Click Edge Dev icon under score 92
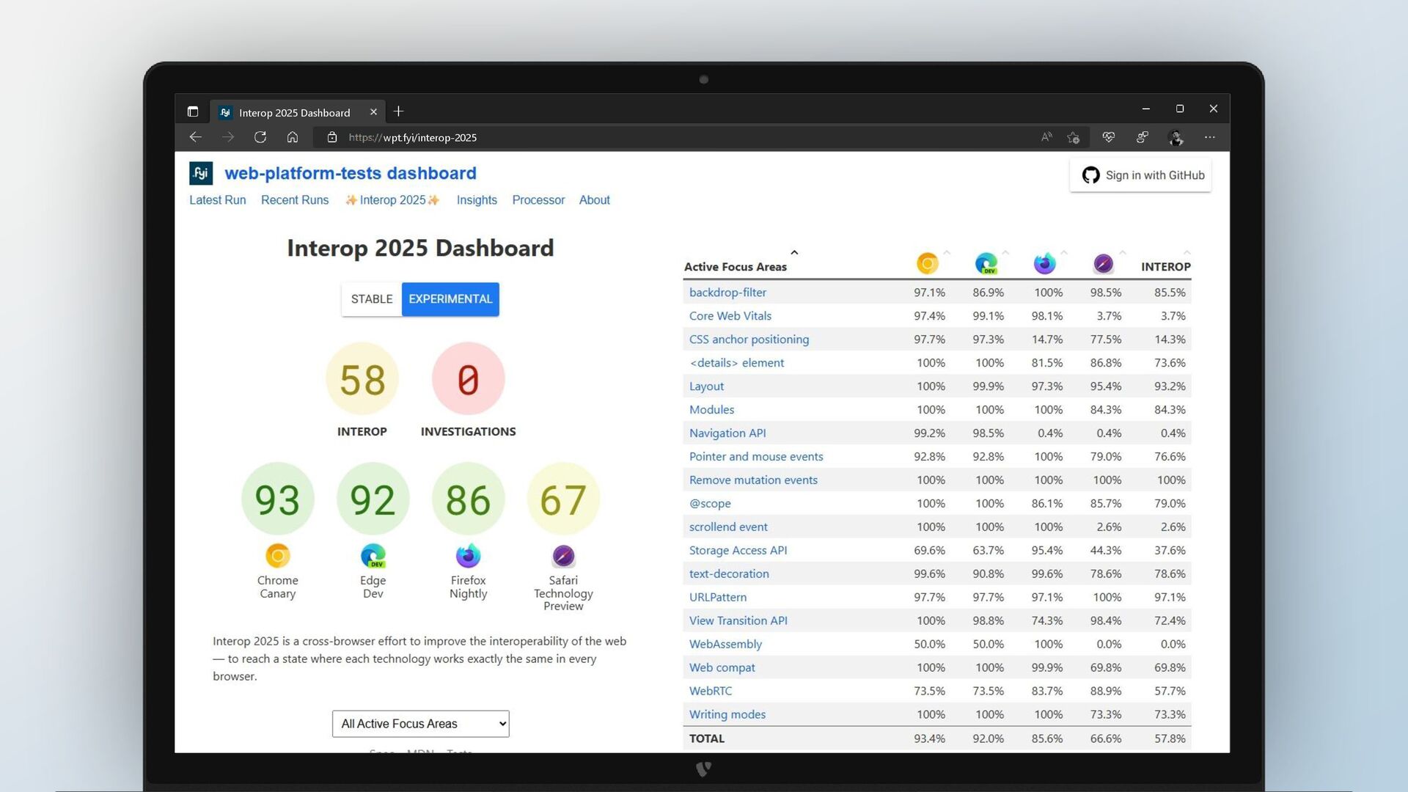The width and height of the screenshot is (1408, 792). (373, 556)
